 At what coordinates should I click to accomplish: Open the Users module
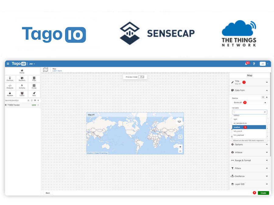[x=22, y=94]
